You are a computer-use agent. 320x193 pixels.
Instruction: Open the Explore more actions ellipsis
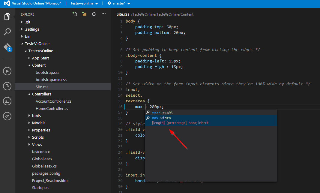(104, 14)
